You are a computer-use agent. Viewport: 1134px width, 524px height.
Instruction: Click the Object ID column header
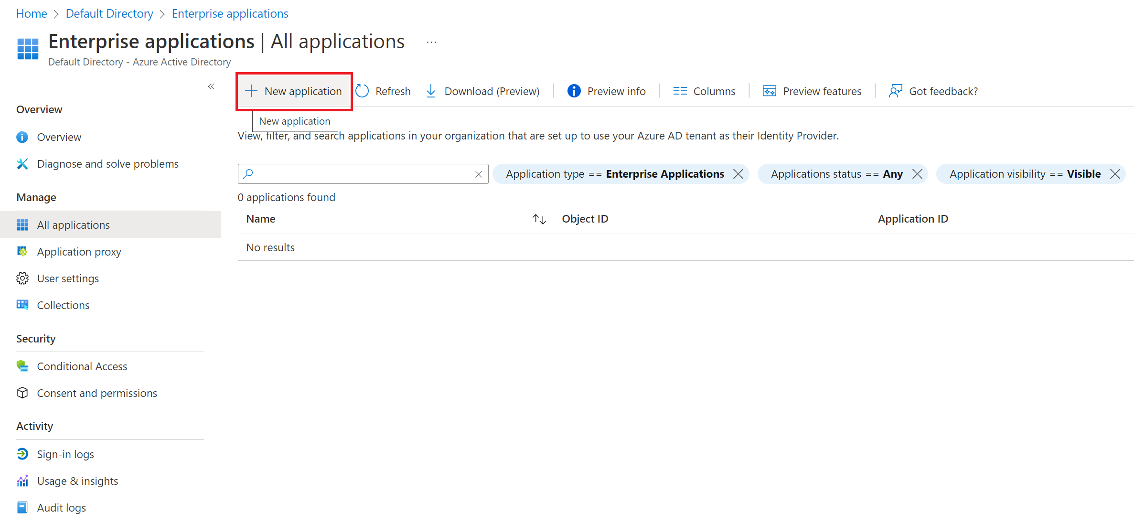tap(585, 219)
